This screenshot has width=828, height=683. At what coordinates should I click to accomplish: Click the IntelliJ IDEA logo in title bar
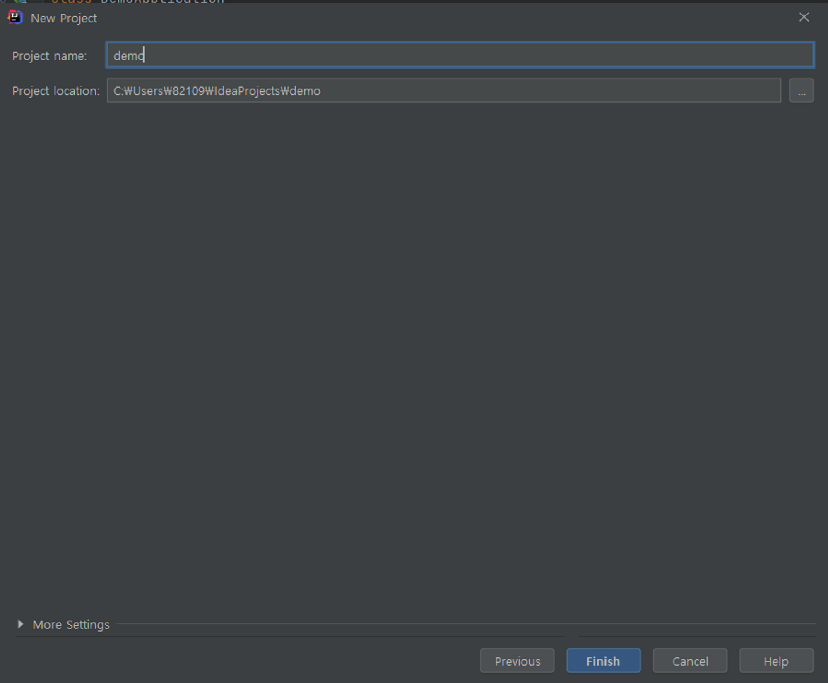15,17
